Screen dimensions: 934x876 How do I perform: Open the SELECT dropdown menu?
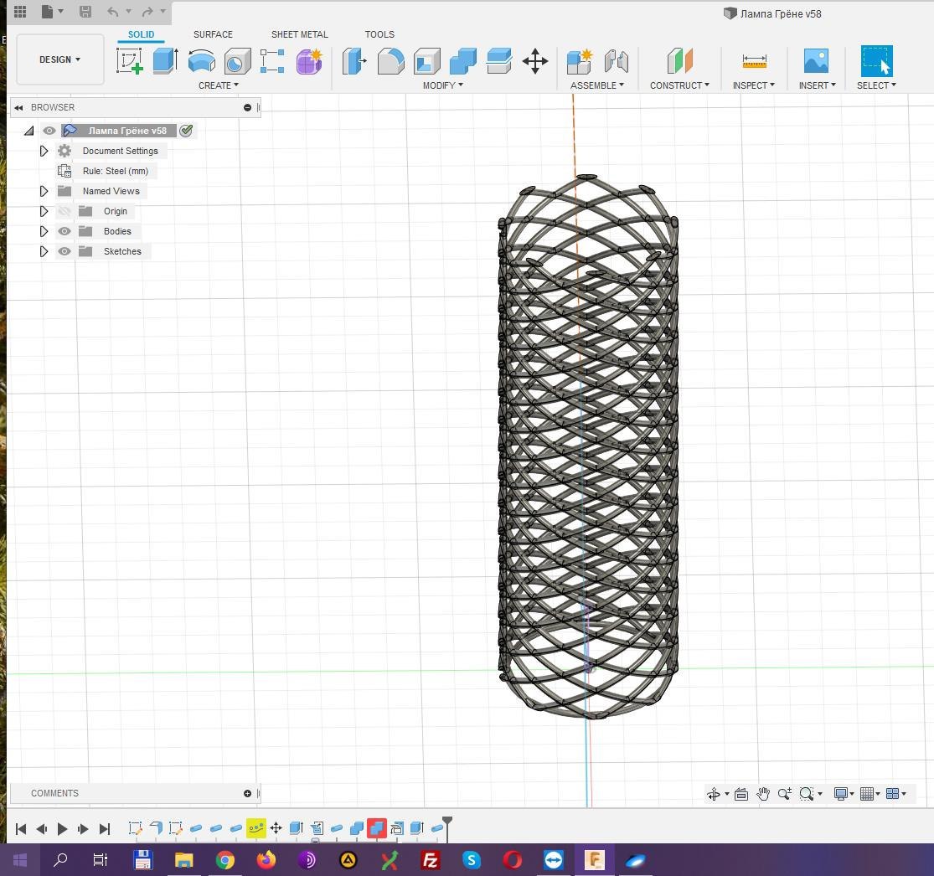(x=876, y=85)
